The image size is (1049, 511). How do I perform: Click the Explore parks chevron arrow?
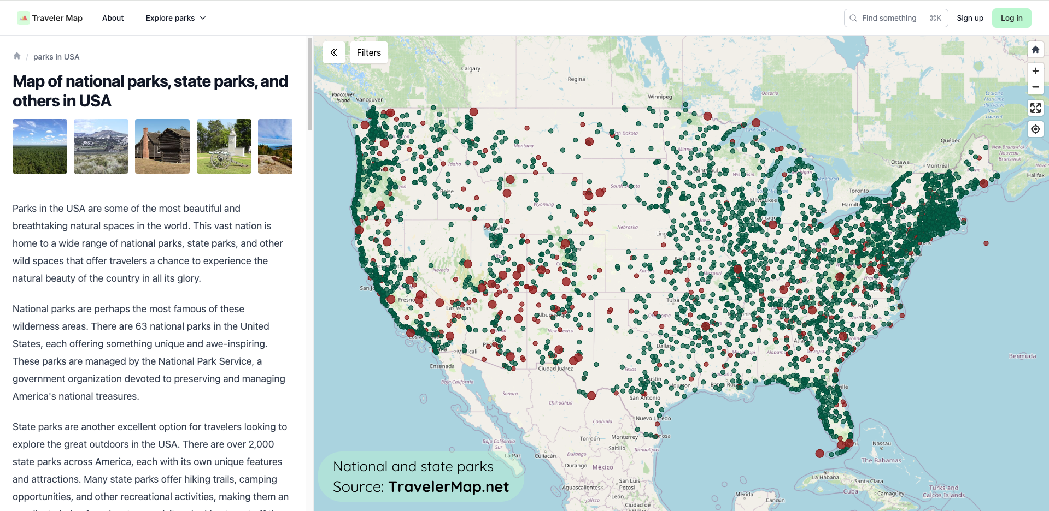click(x=203, y=18)
